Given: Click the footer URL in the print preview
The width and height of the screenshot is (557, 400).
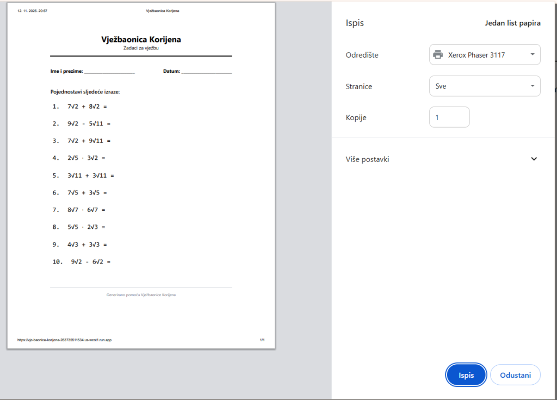Looking at the screenshot, I should pyautogui.click(x=65, y=340).
